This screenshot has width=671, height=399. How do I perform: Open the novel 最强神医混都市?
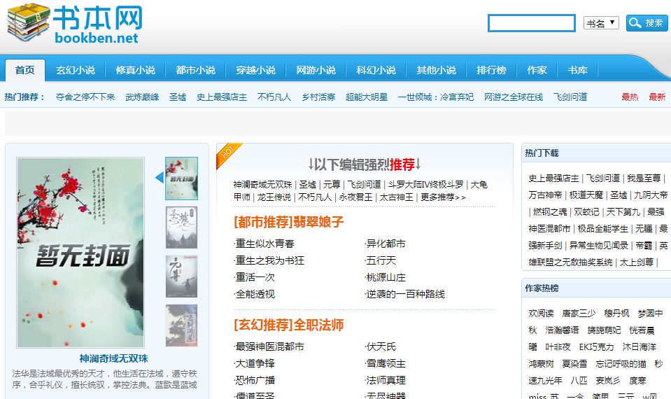[269, 346]
